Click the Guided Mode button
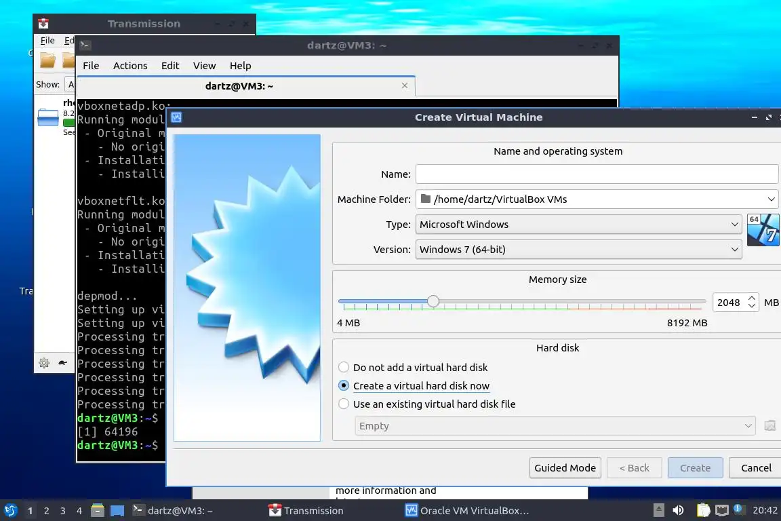Screen dimensions: 781x521 tap(565, 467)
